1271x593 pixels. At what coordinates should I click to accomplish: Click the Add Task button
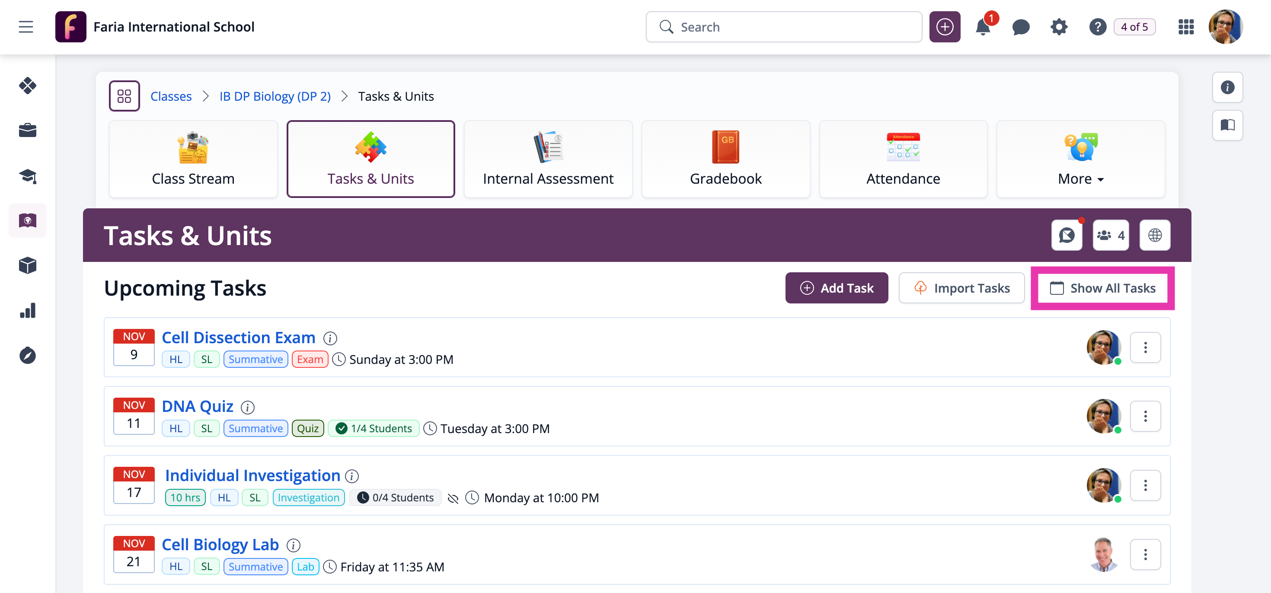point(837,288)
